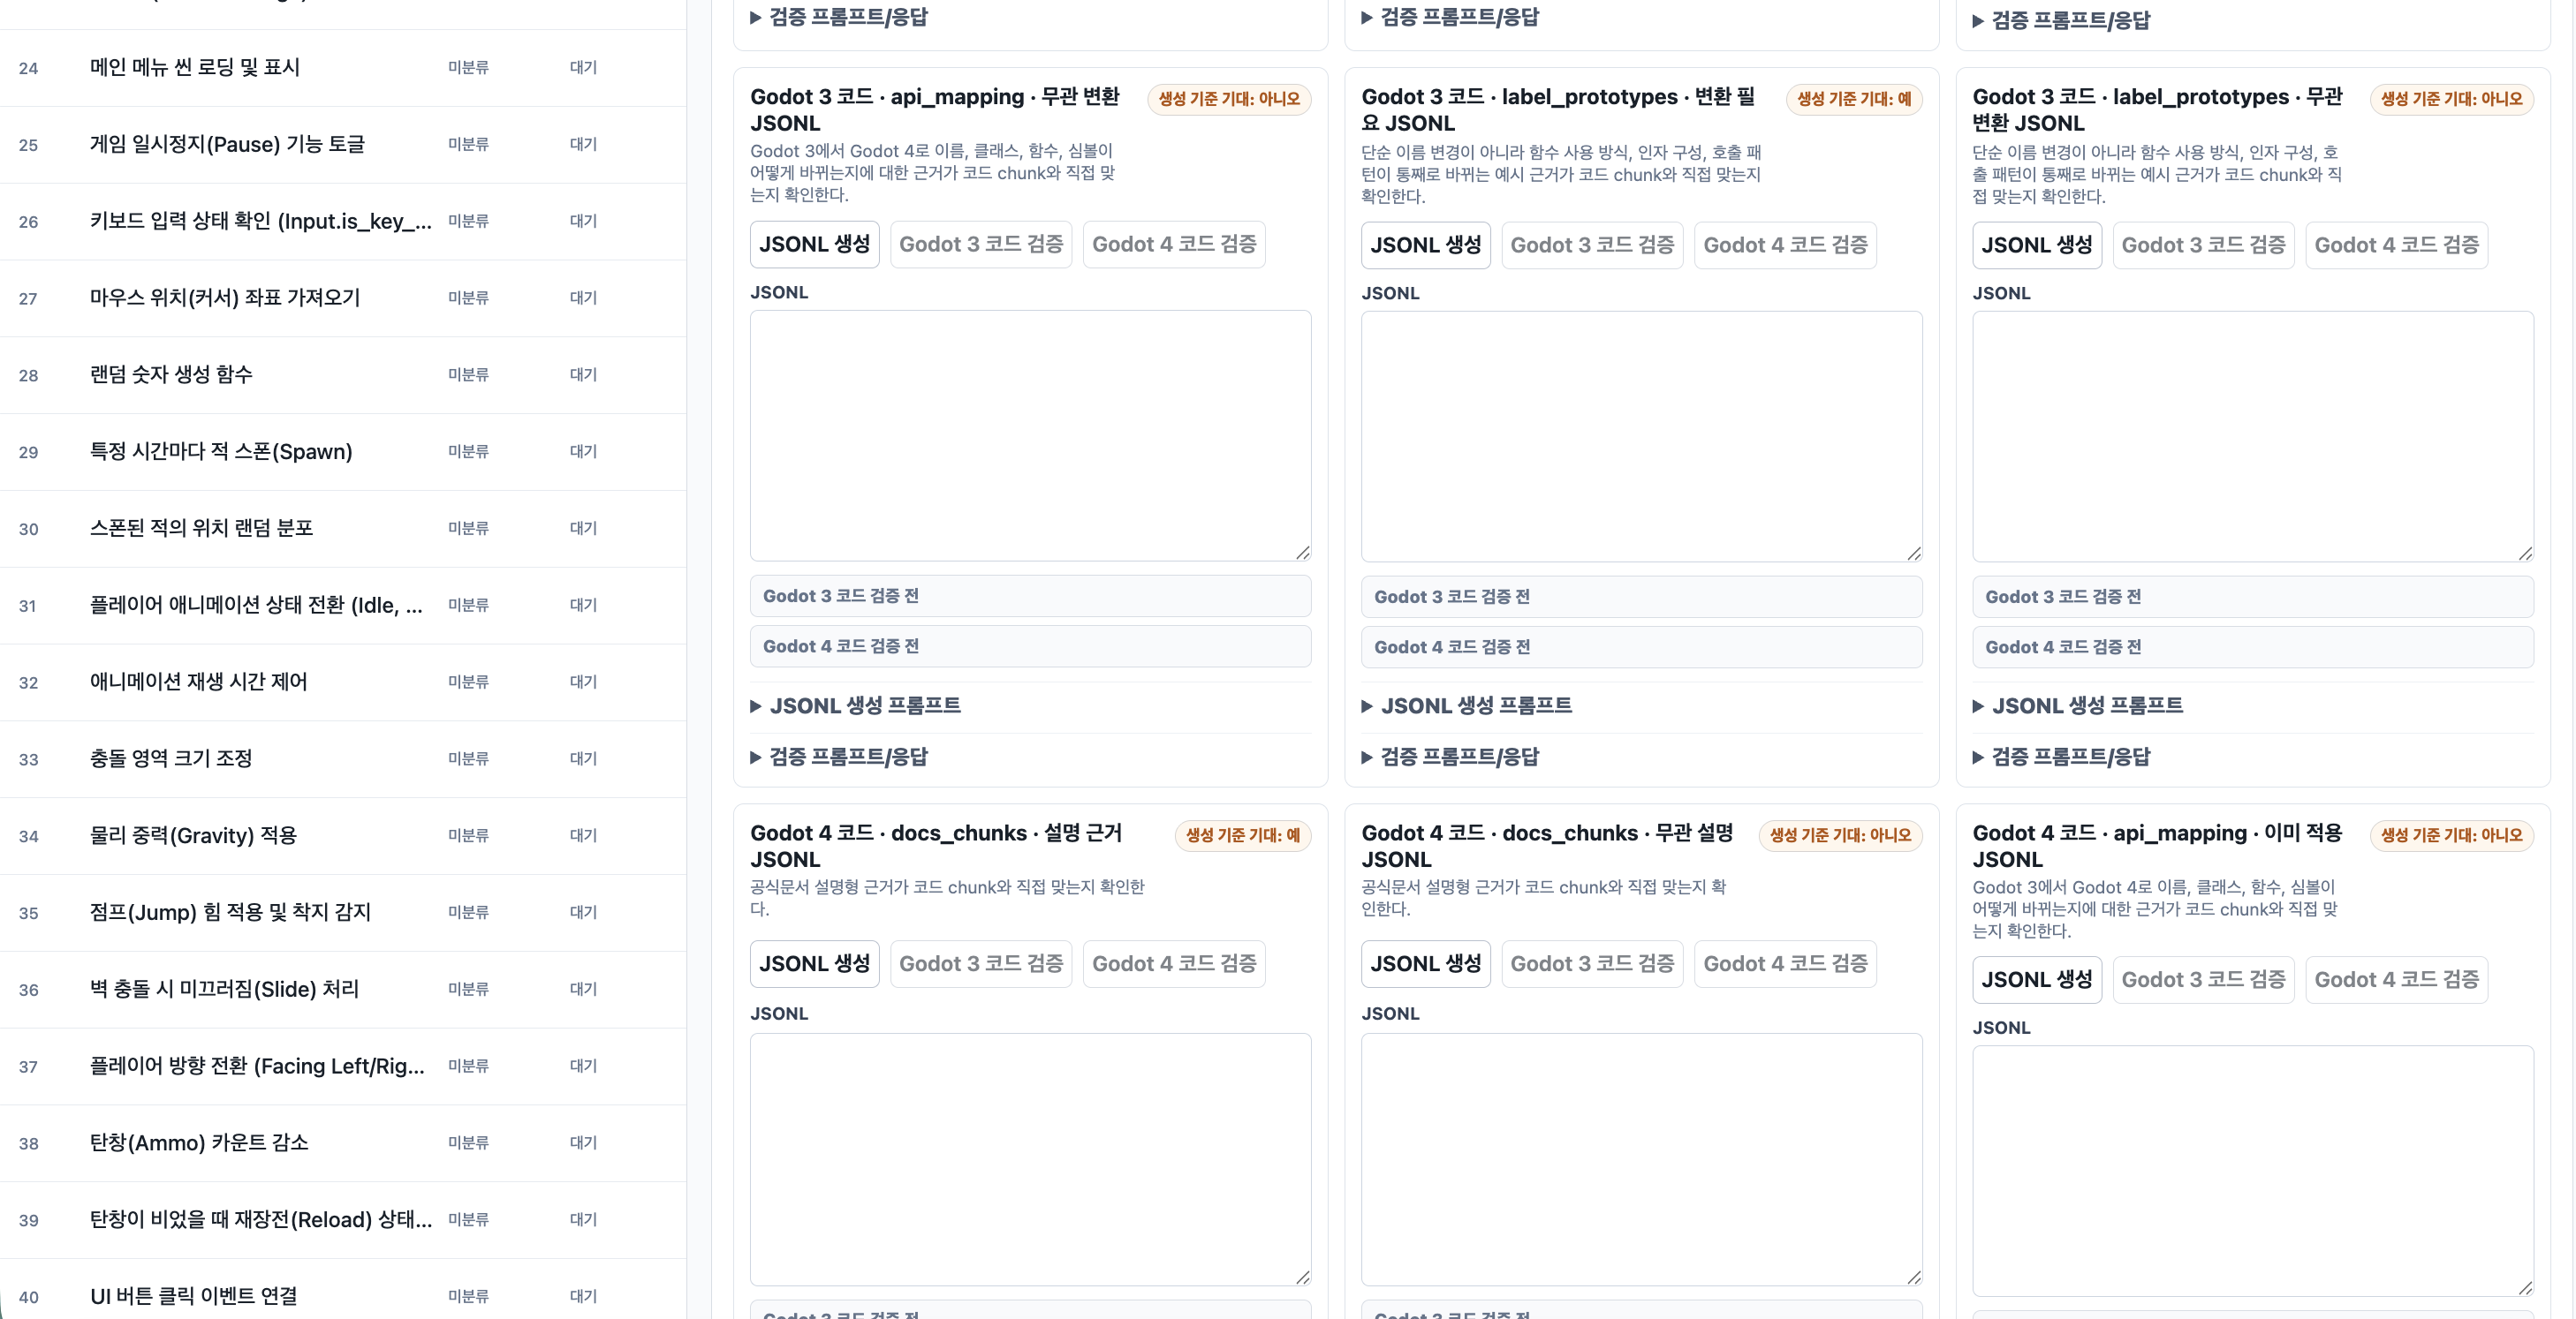The height and width of the screenshot is (1319, 2576).
Task: Select row 34 물리 중력(Gravity) 적용
Action: point(343,836)
